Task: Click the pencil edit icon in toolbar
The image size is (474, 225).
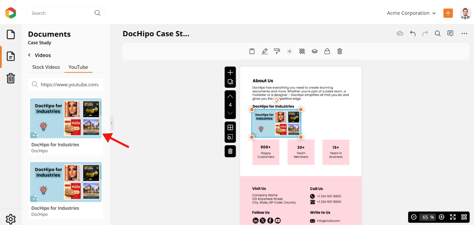Action: coord(265,51)
